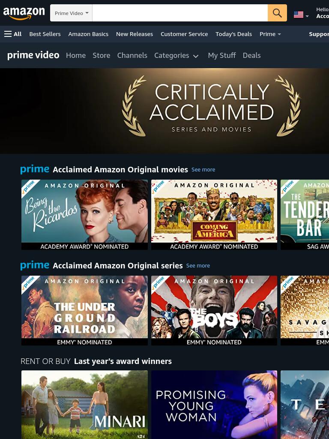Click the orange search magnifier icon

(277, 13)
